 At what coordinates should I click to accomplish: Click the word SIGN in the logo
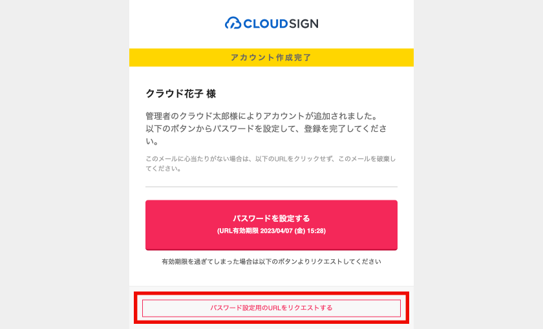301,24
